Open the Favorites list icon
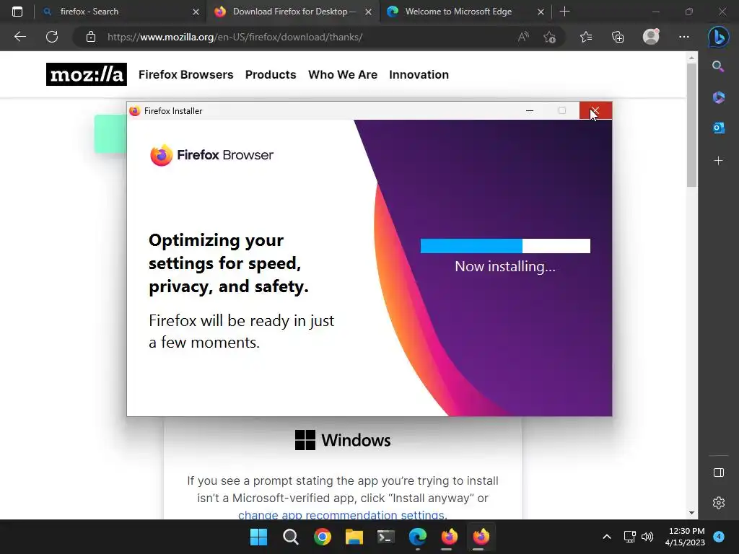The height and width of the screenshot is (554, 739). pyautogui.click(x=586, y=37)
